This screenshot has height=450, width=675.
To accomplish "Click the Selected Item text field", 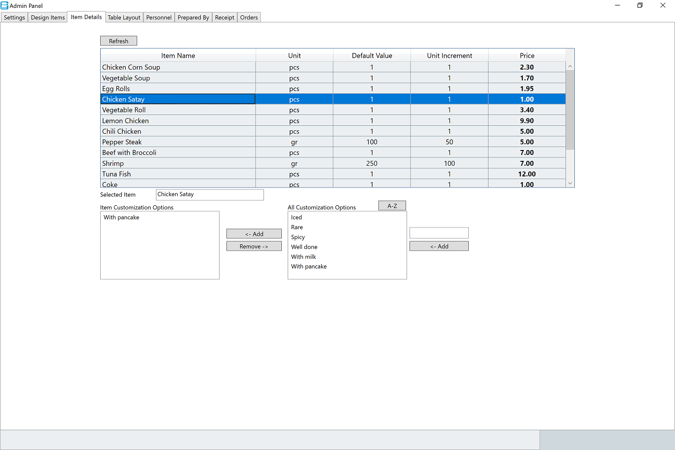I will 210,195.
